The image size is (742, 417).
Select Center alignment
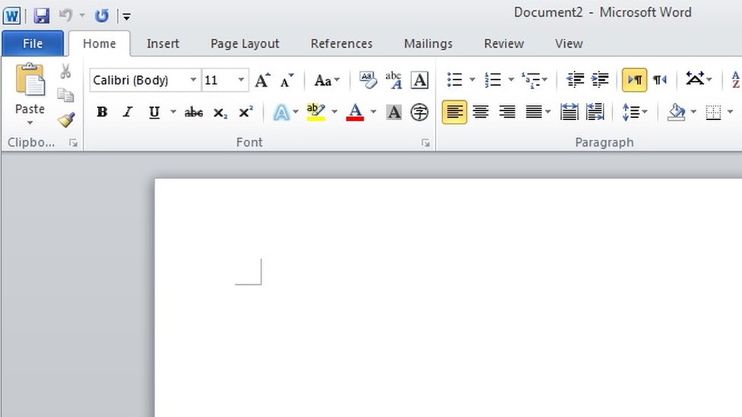coord(480,112)
